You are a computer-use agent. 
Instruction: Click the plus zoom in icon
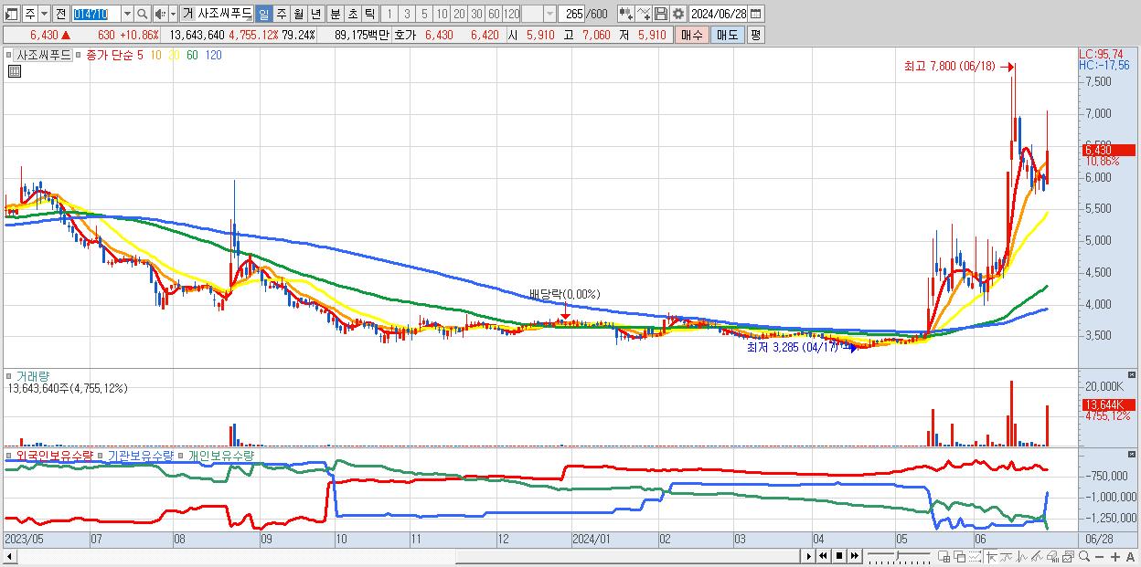(1115, 556)
